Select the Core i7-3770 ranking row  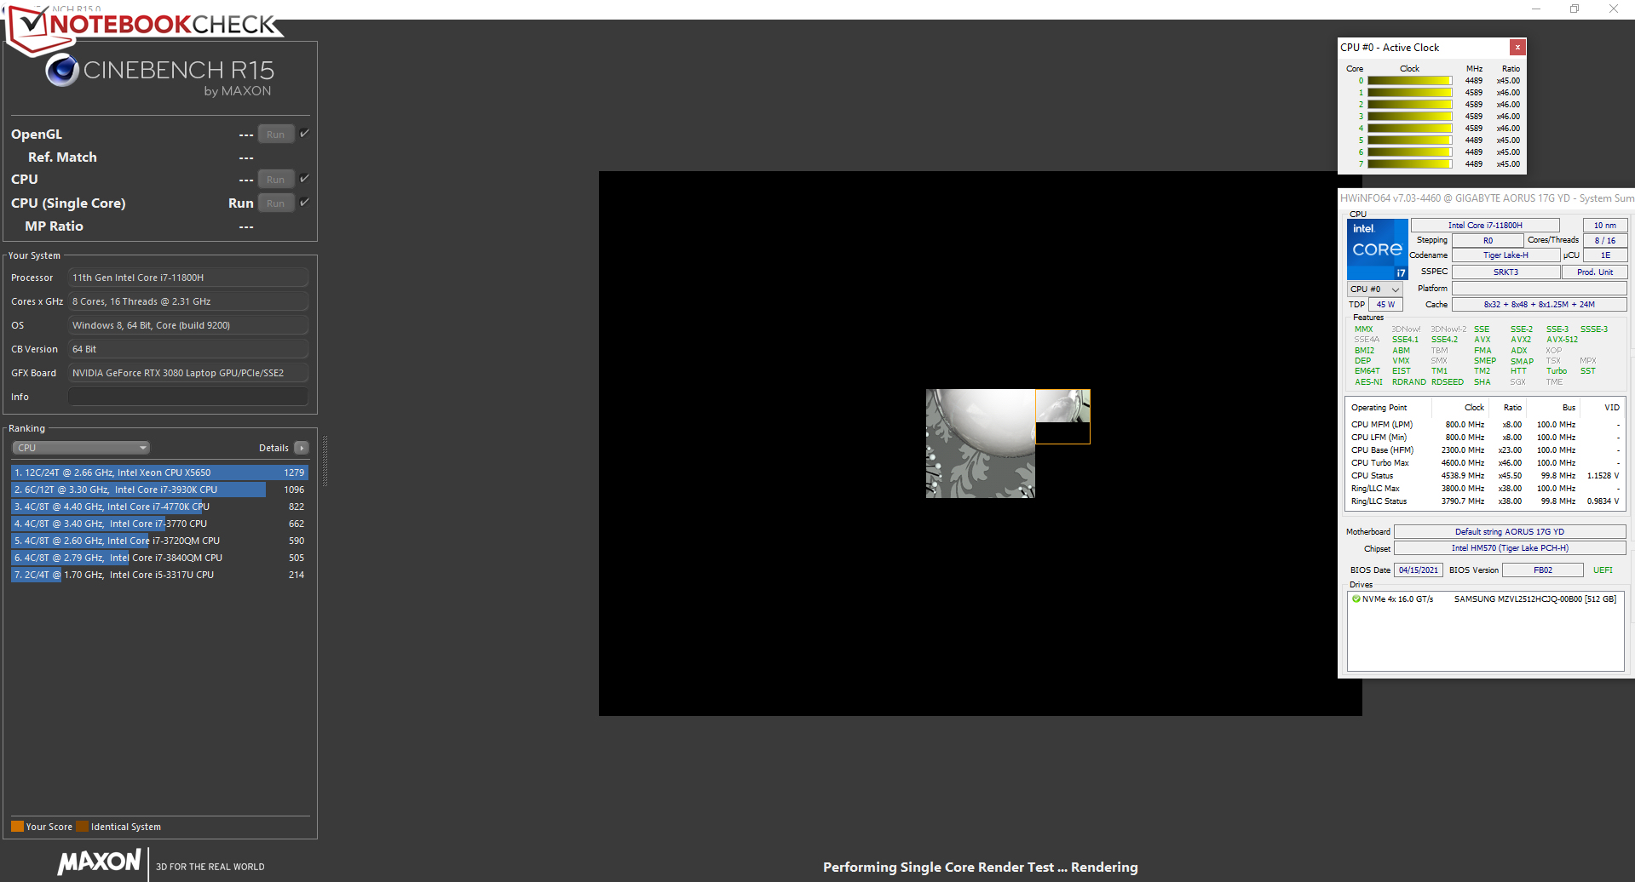tap(159, 524)
